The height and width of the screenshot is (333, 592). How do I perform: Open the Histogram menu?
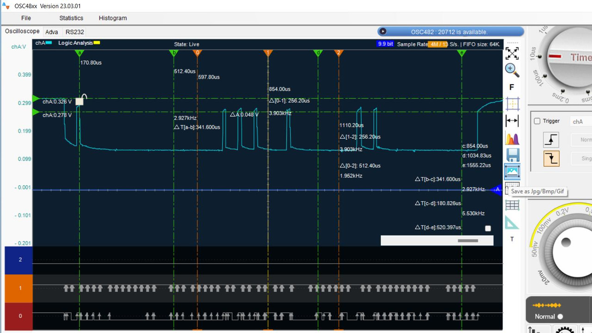point(112,18)
